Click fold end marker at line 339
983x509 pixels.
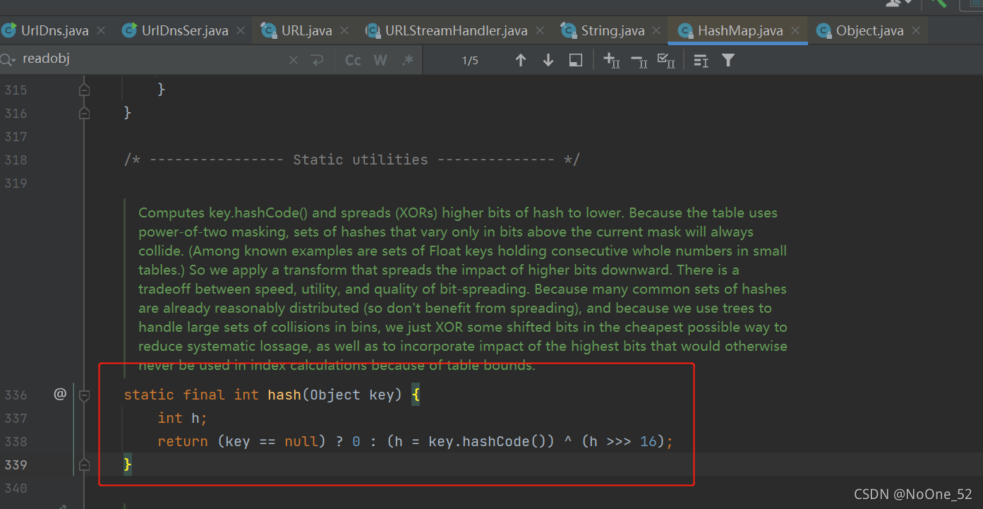(x=85, y=465)
